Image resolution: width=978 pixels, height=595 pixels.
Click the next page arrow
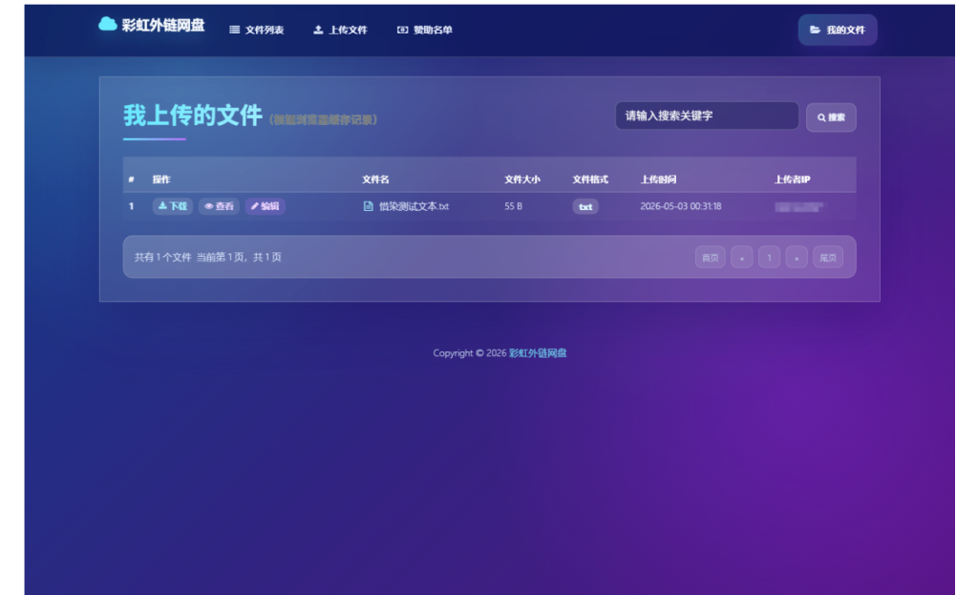point(797,258)
